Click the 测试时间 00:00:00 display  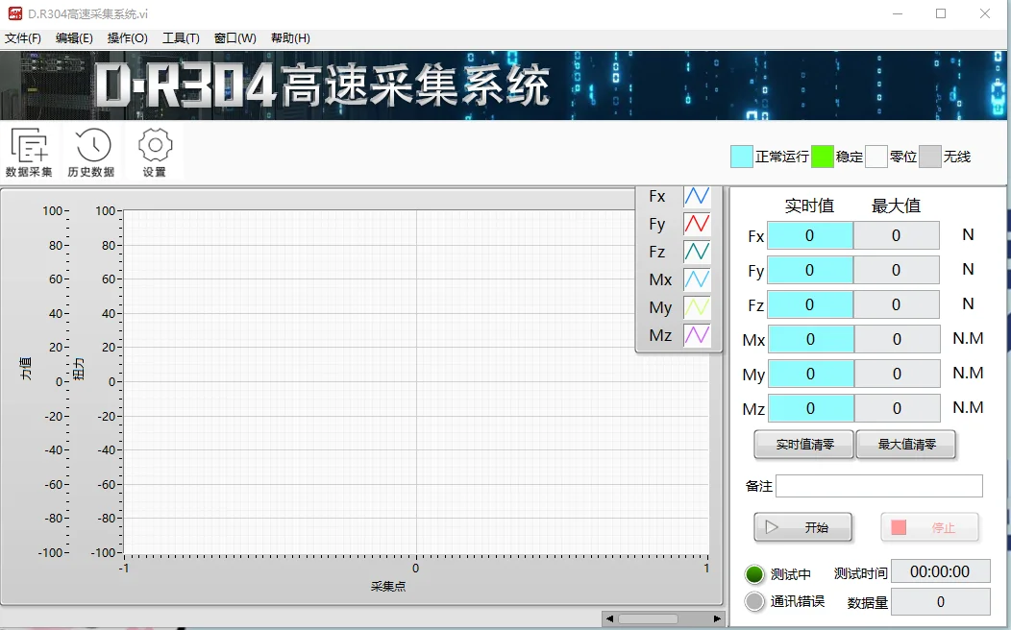pos(940,572)
